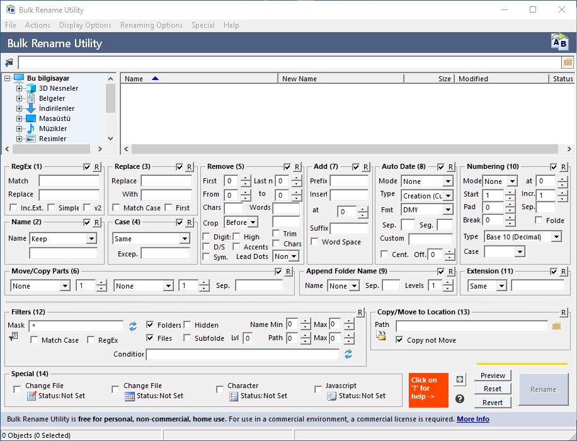Click the AB logo icon in header
The width and height of the screenshot is (577, 441).
pyautogui.click(x=559, y=43)
